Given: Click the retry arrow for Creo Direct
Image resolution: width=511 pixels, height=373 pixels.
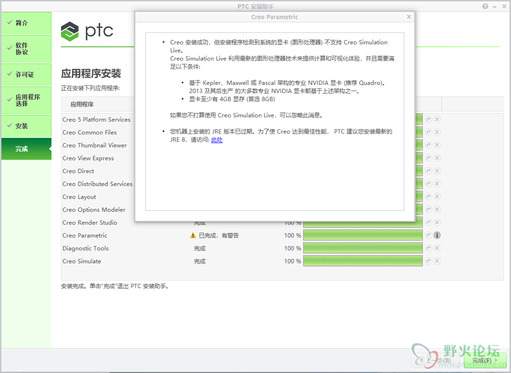Looking at the screenshot, I should (429, 171).
